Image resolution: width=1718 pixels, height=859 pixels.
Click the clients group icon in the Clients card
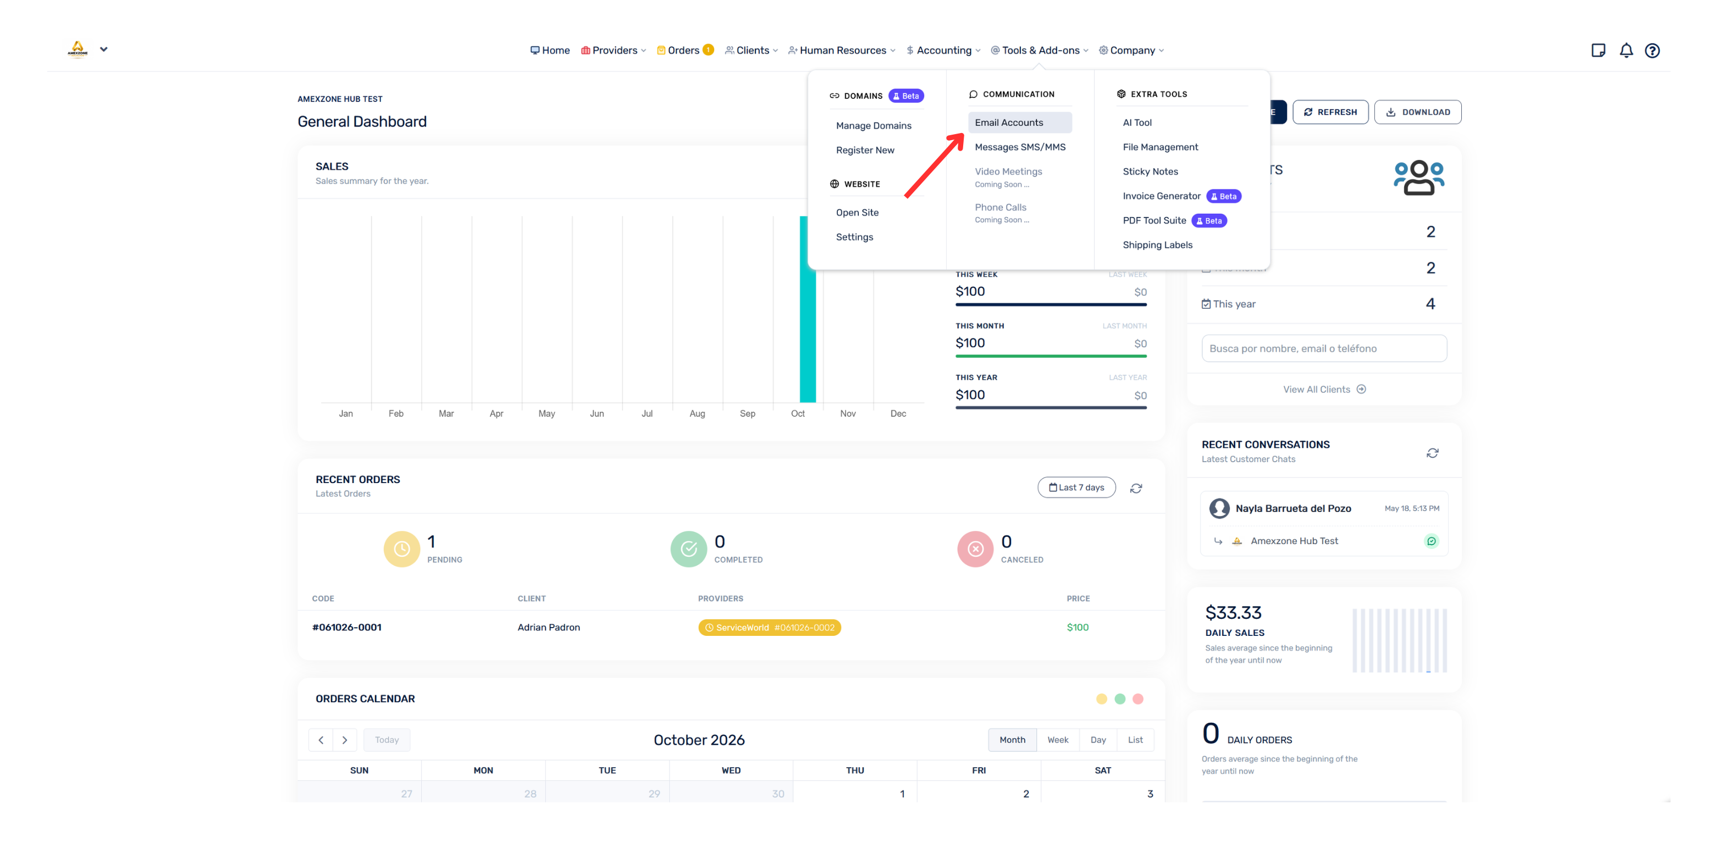pos(1418,178)
